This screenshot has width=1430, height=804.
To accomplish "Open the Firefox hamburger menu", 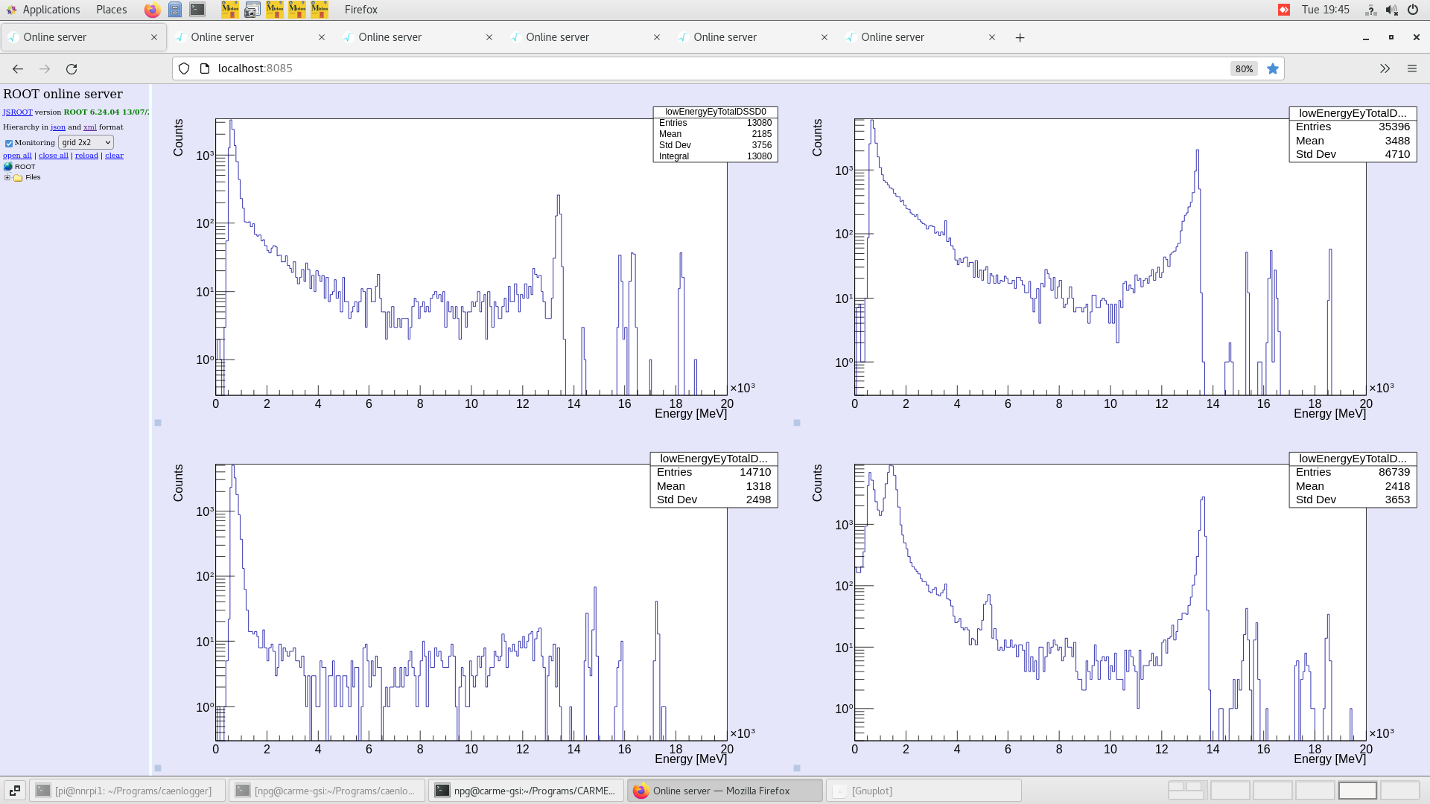I will click(x=1411, y=68).
